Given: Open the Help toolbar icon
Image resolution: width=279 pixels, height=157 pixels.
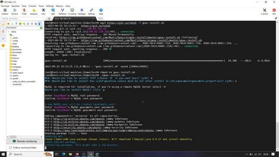Looking at the screenshot, I should [101, 12].
